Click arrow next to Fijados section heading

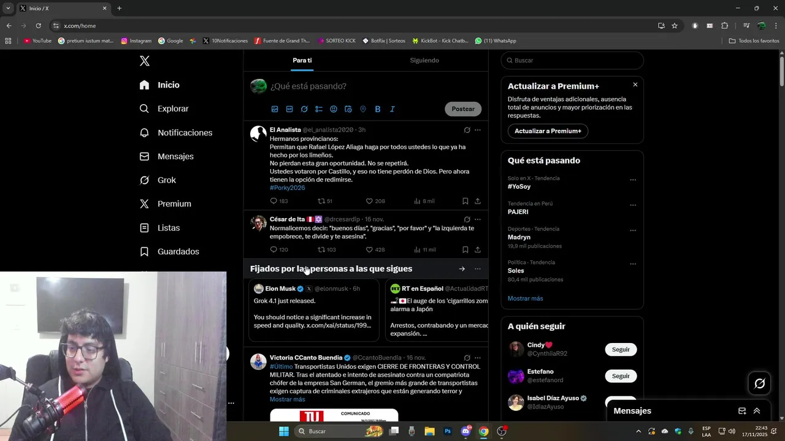[x=462, y=269]
